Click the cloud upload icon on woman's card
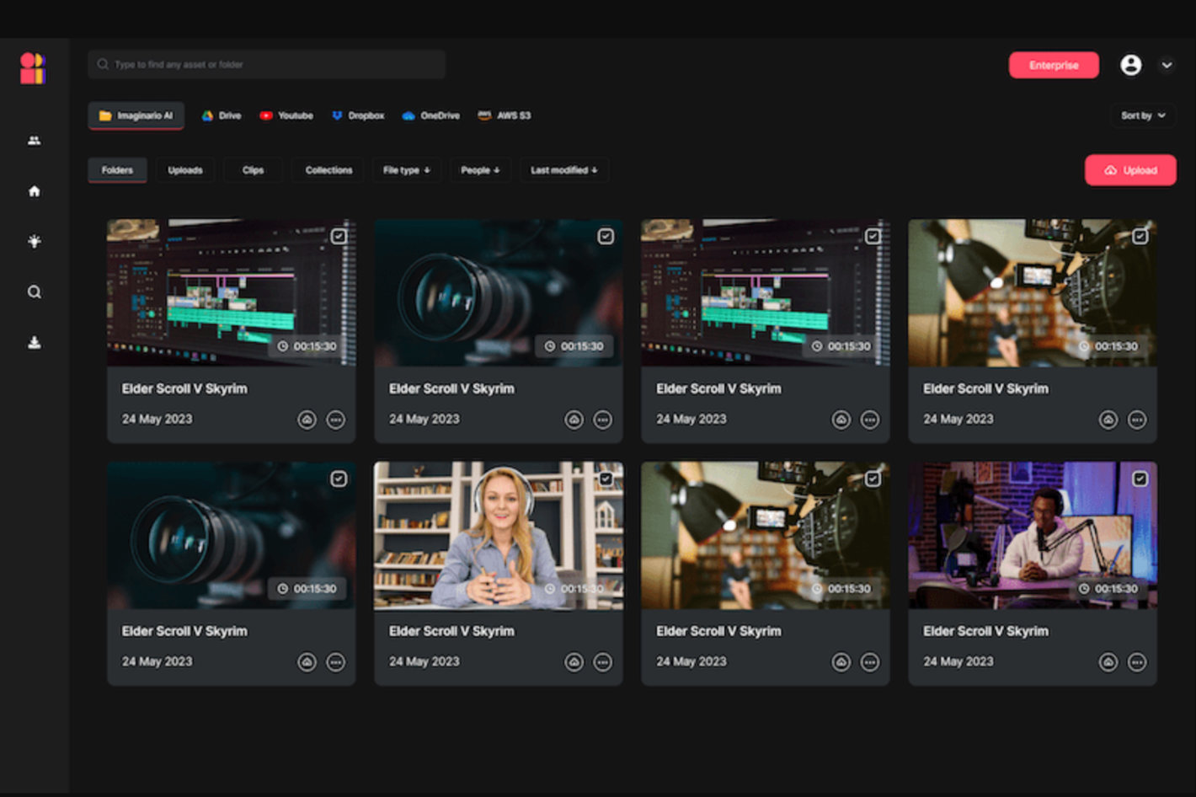Viewport: 1196px width, 797px height. [x=574, y=662]
